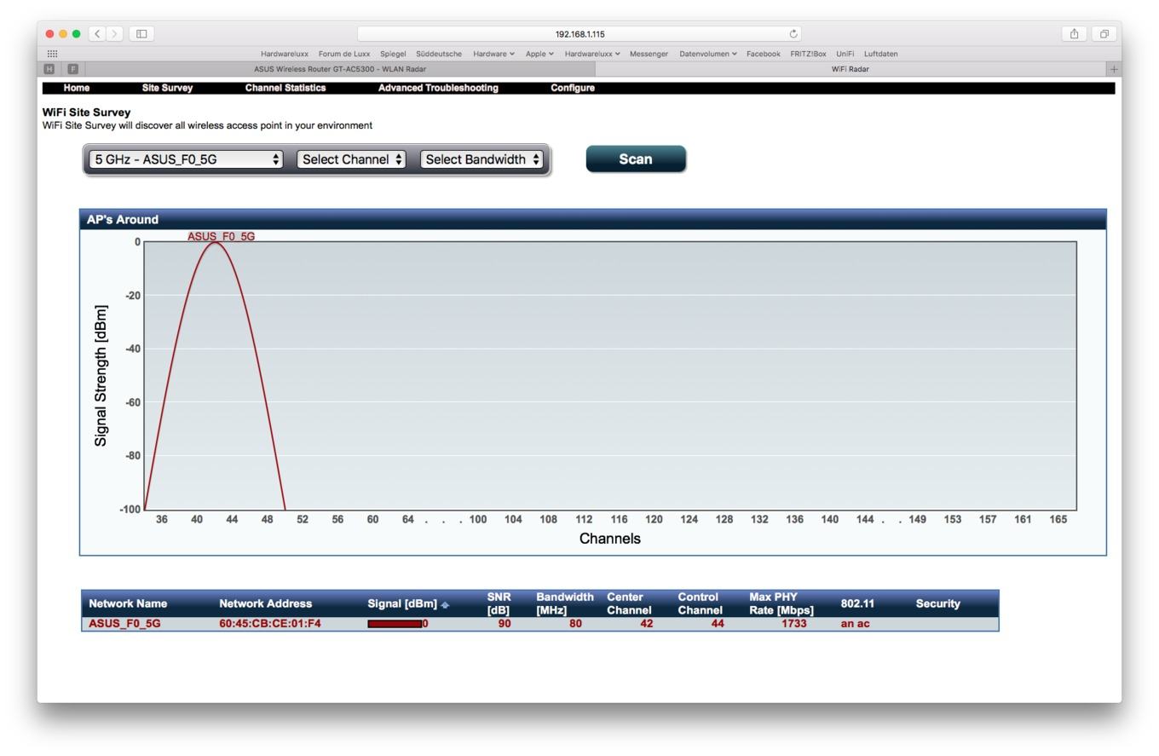Open the Advanced Troubleshooting menu item
Image resolution: width=1159 pixels, height=756 pixels.
point(438,88)
